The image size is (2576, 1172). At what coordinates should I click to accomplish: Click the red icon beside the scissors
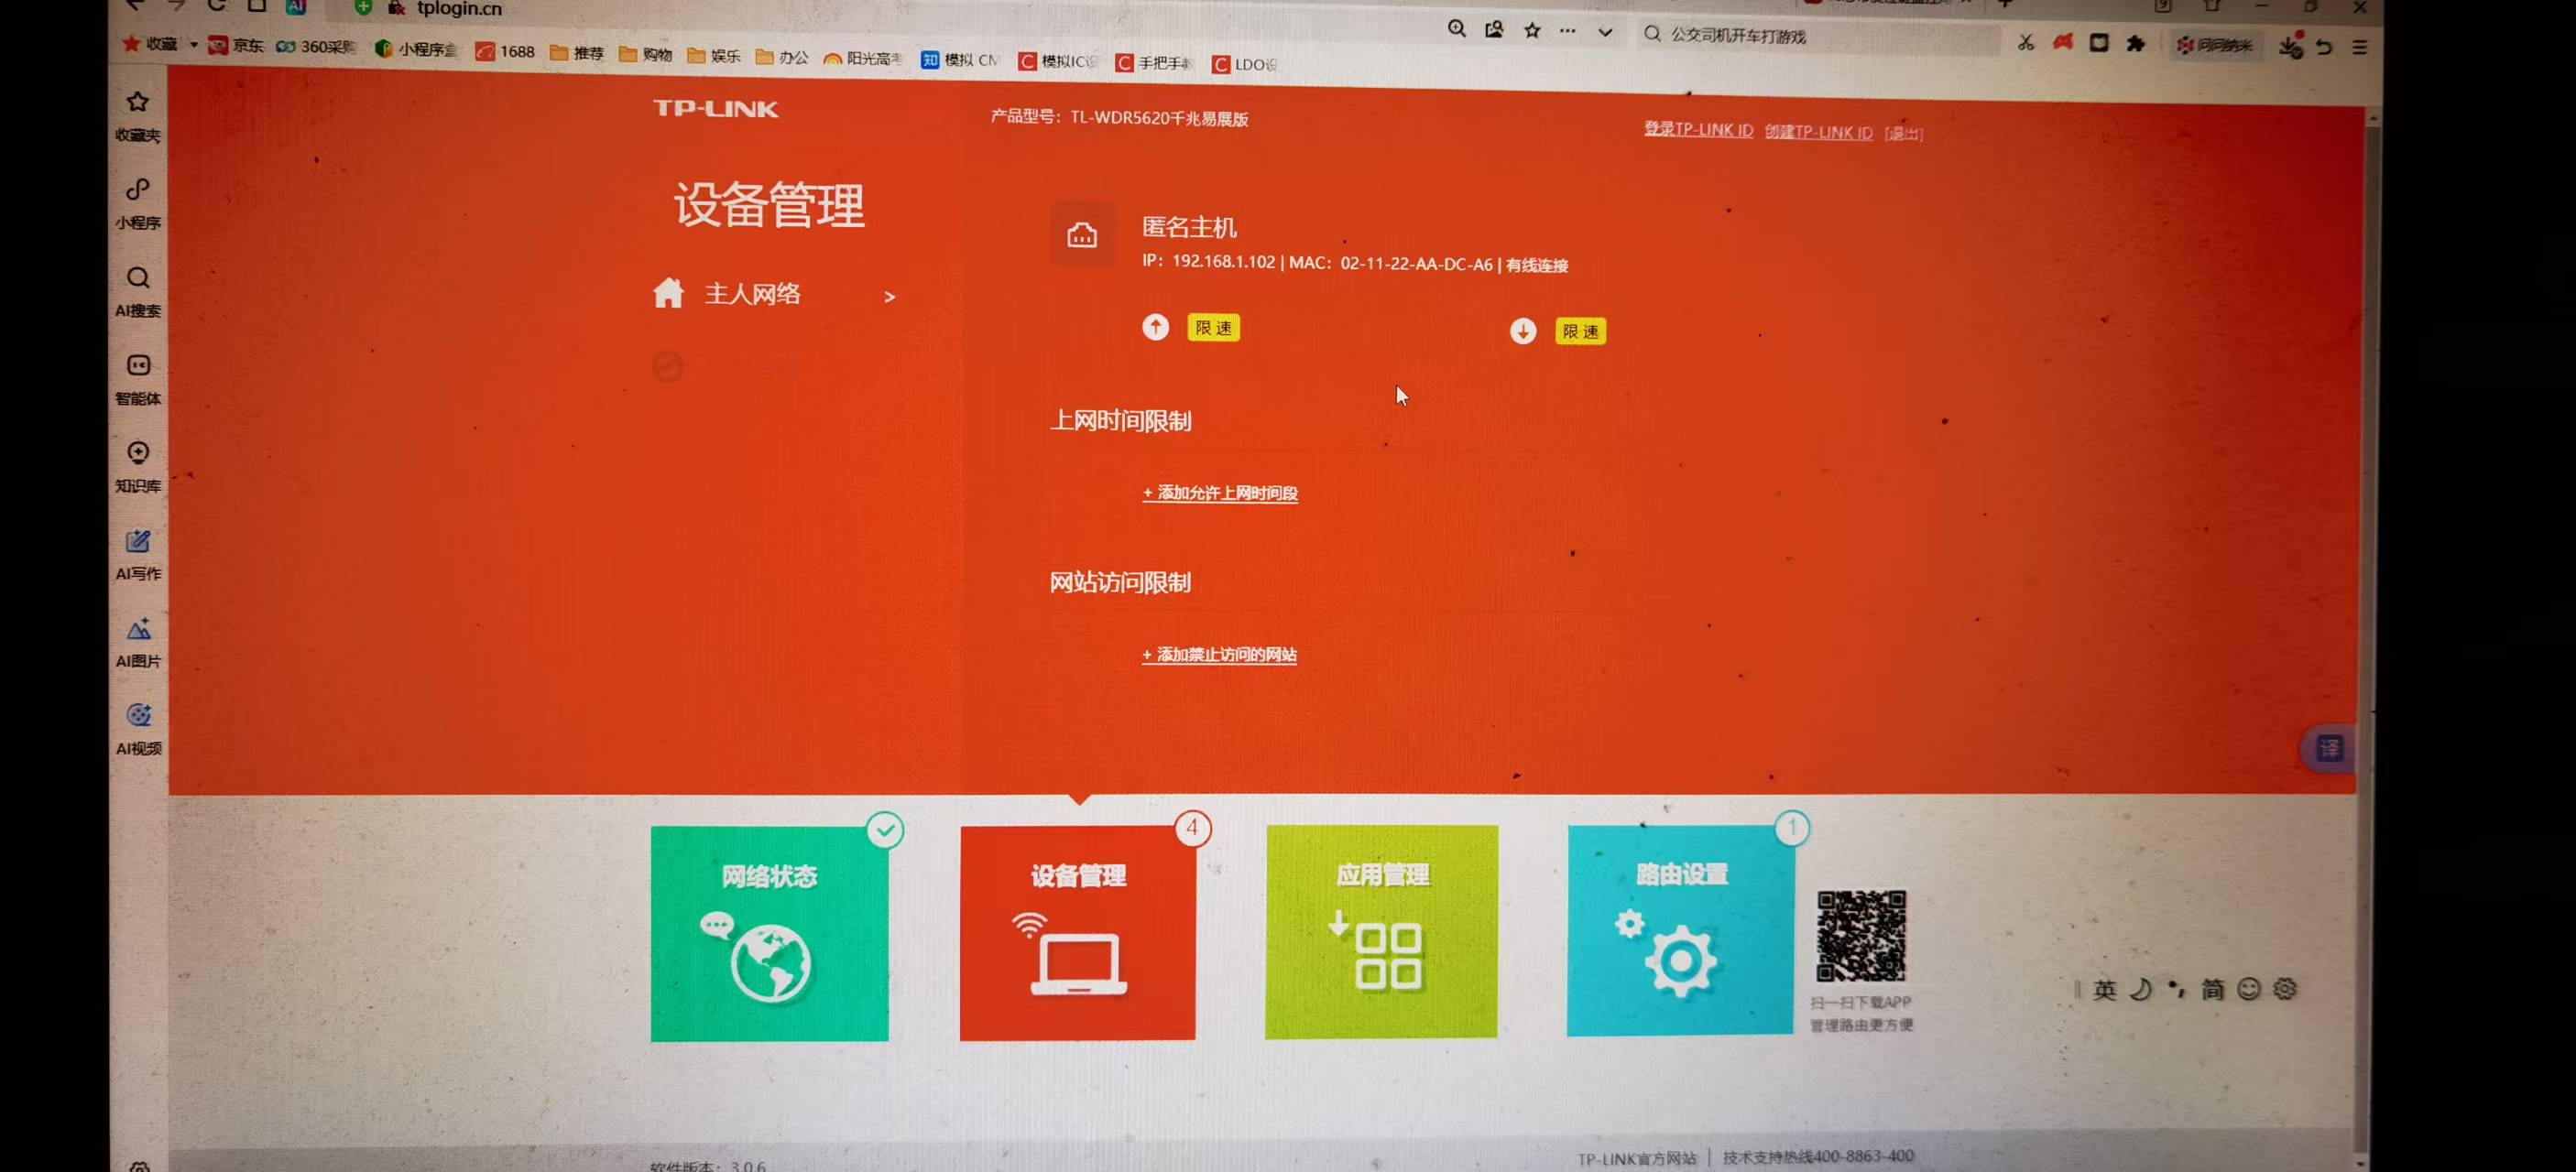pos(2062,42)
